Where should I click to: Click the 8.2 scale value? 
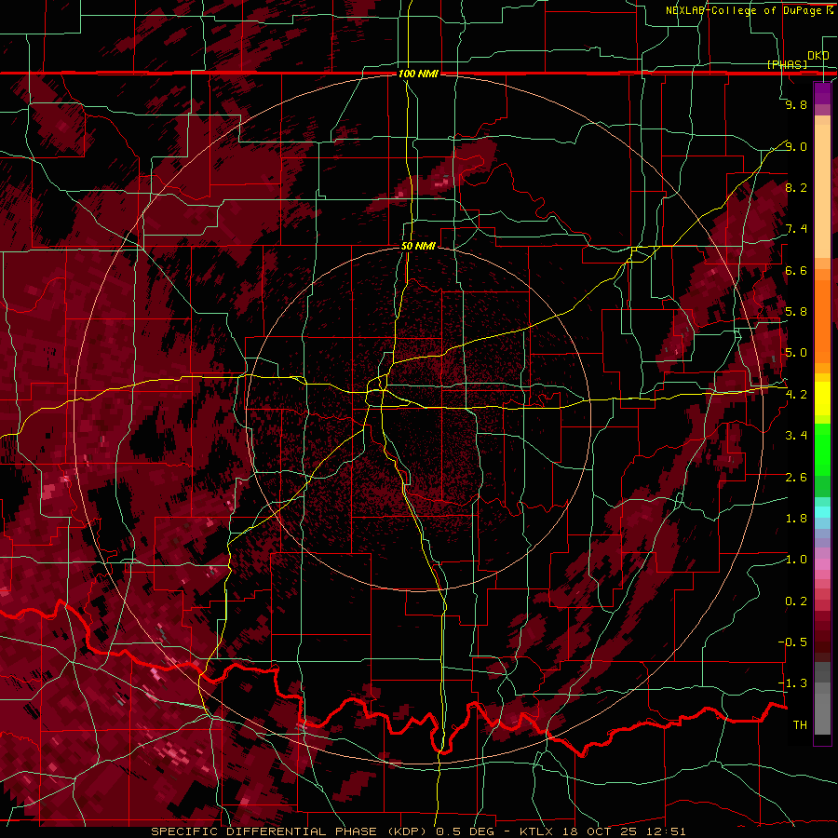[x=796, y=187]
